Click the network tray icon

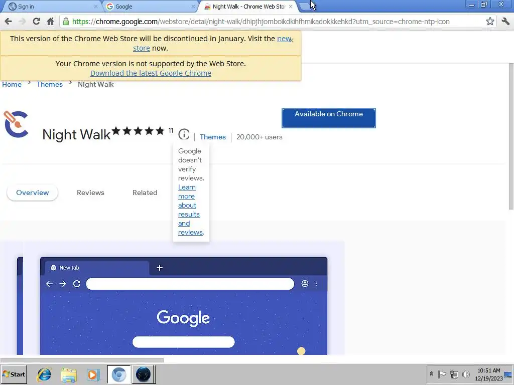454,374
